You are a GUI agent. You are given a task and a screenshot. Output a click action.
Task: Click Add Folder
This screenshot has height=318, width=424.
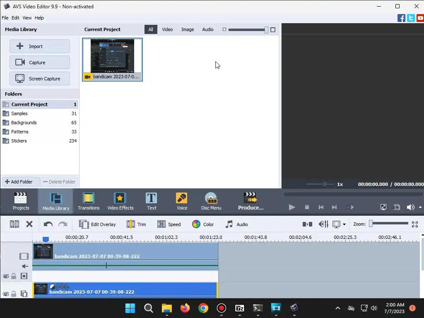click(21, 182)
